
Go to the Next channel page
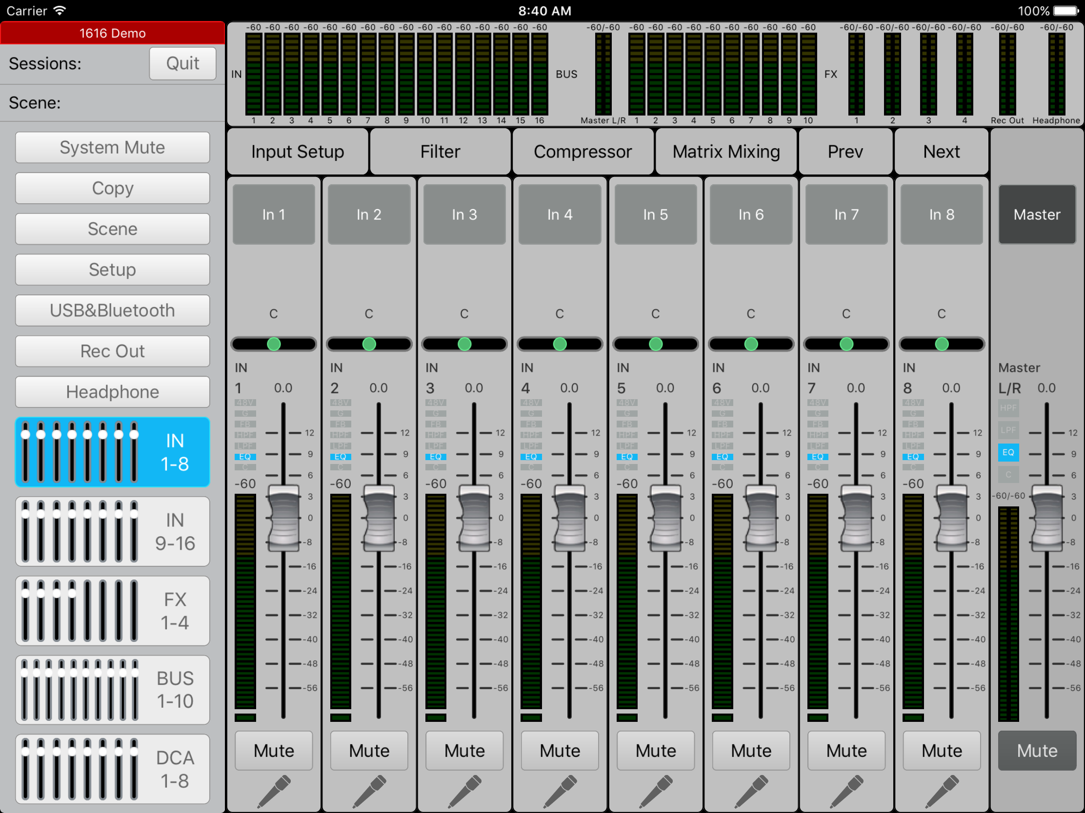(941, 152)
